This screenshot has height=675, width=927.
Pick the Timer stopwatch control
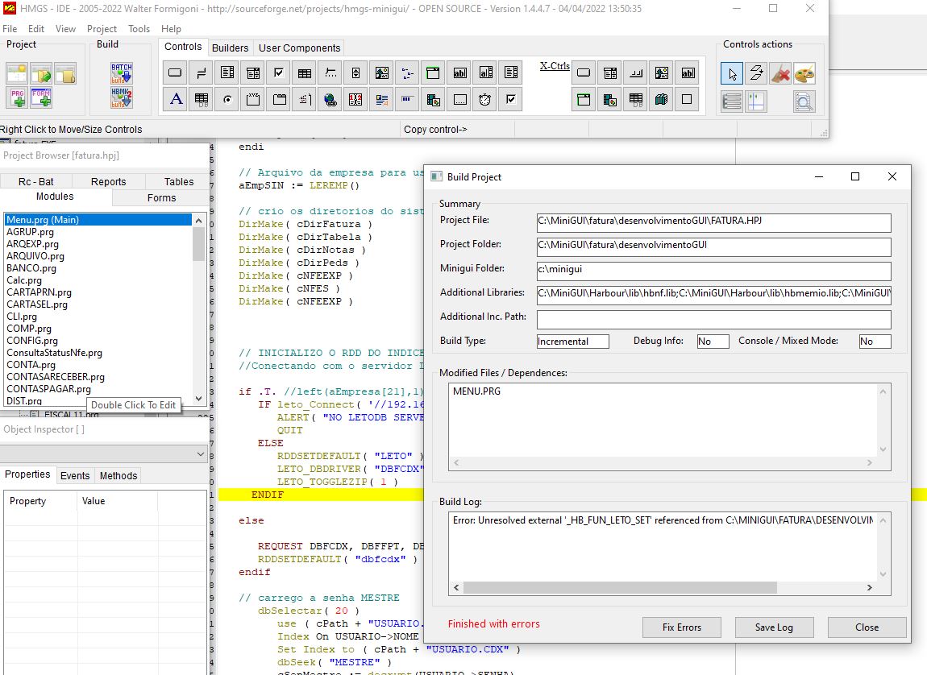point(484,100)
